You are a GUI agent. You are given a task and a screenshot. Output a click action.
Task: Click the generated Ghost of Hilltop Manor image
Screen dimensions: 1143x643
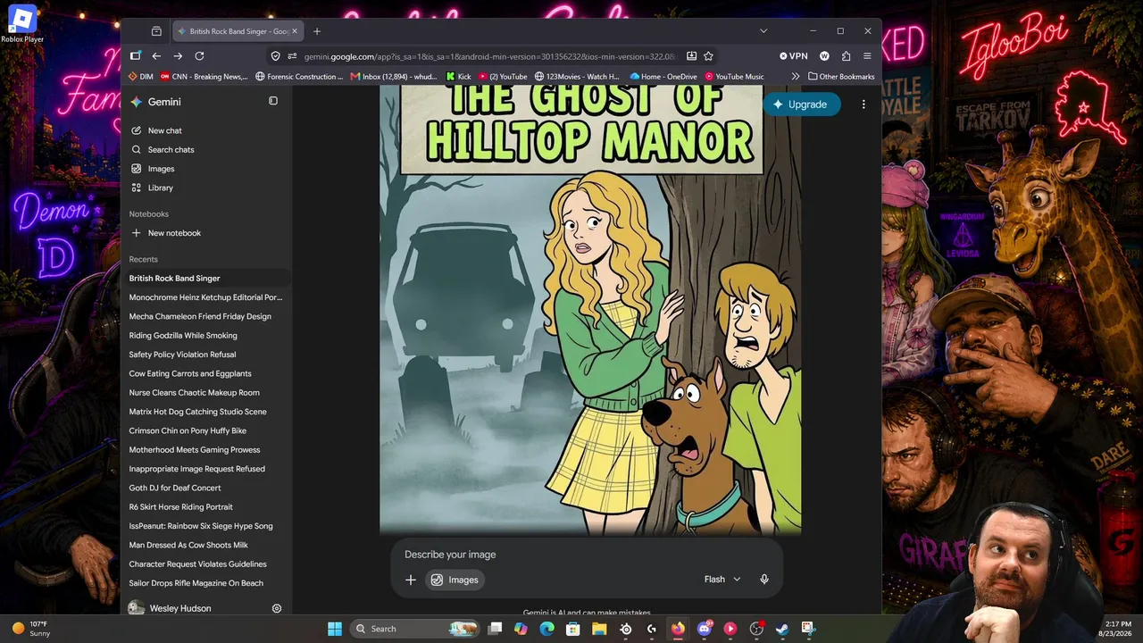click(590, 309)
